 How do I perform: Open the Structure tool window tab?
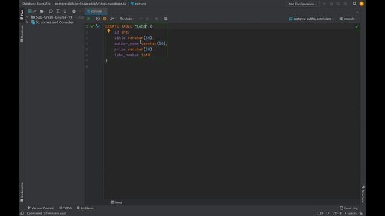point(363,194)
